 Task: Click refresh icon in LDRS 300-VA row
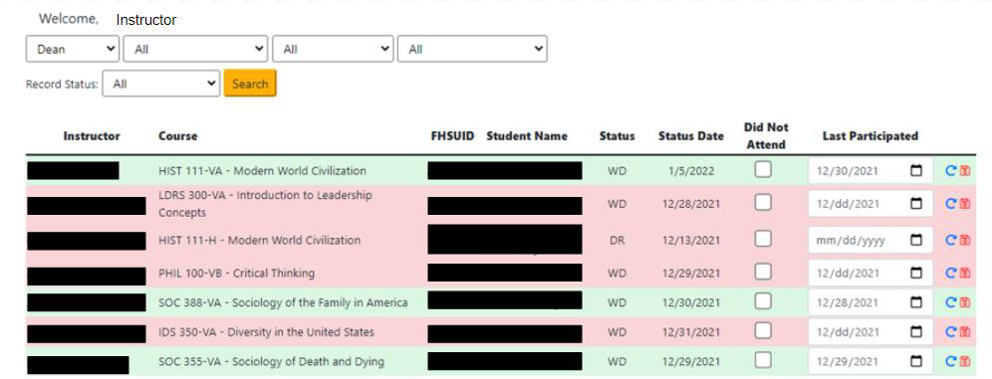point(950,203)
